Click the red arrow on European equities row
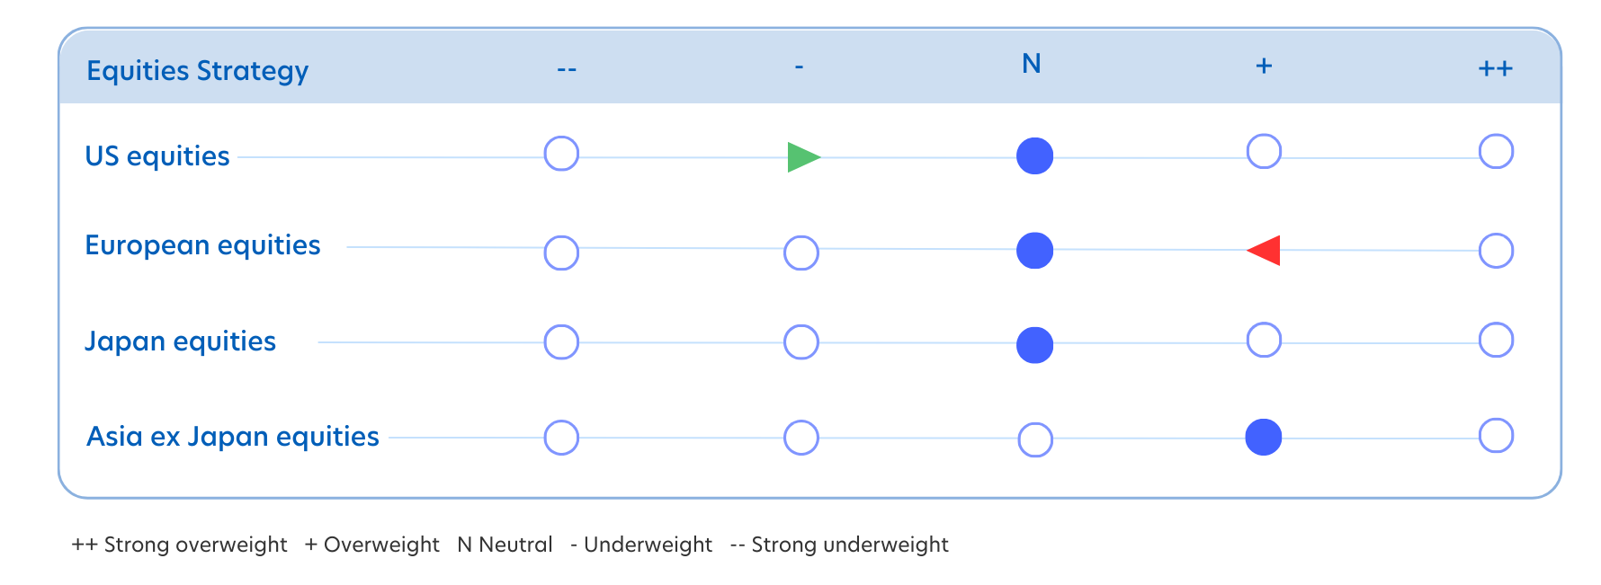Screen dimensions: 1601x585 (x=1265, y=251)
